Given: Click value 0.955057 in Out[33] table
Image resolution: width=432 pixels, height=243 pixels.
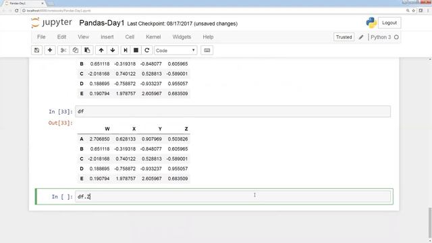Looking at the screenshot, I should click(x=178, y=169).
